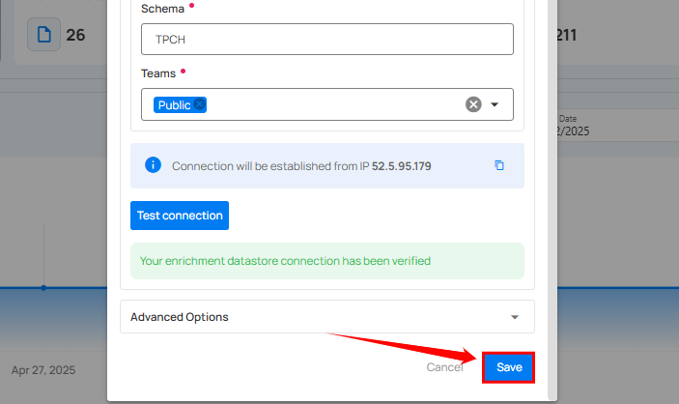The image size is (679, 404).
Task: Select the data point on the chart line
Action: (43, 287)
